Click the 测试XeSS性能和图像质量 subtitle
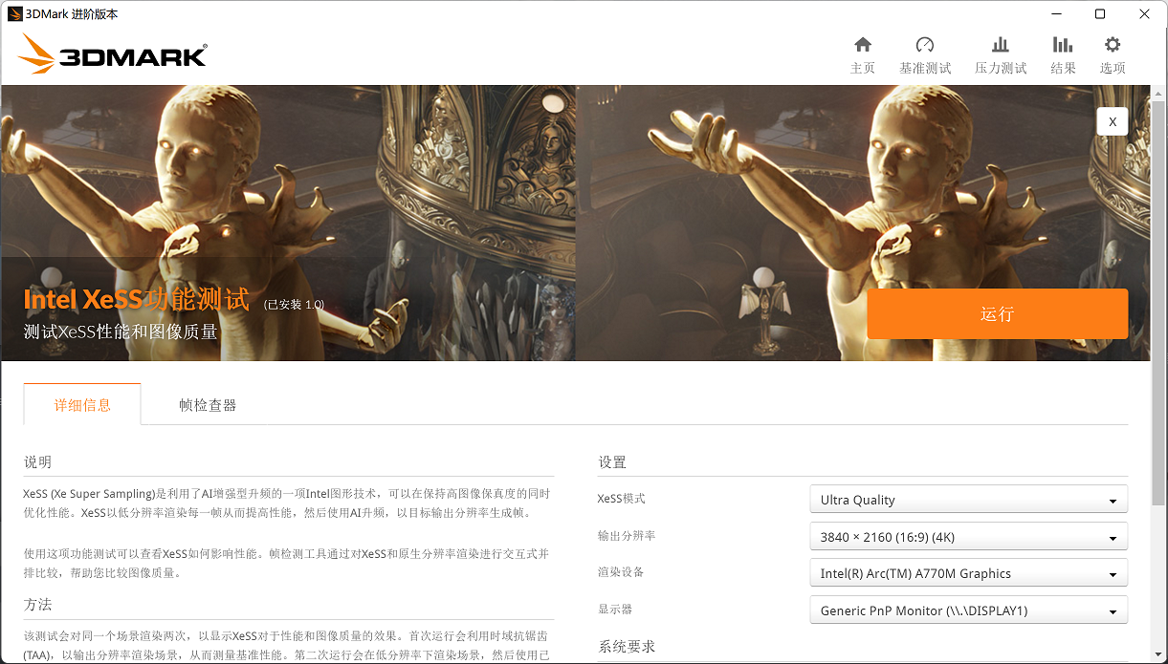 121,332
